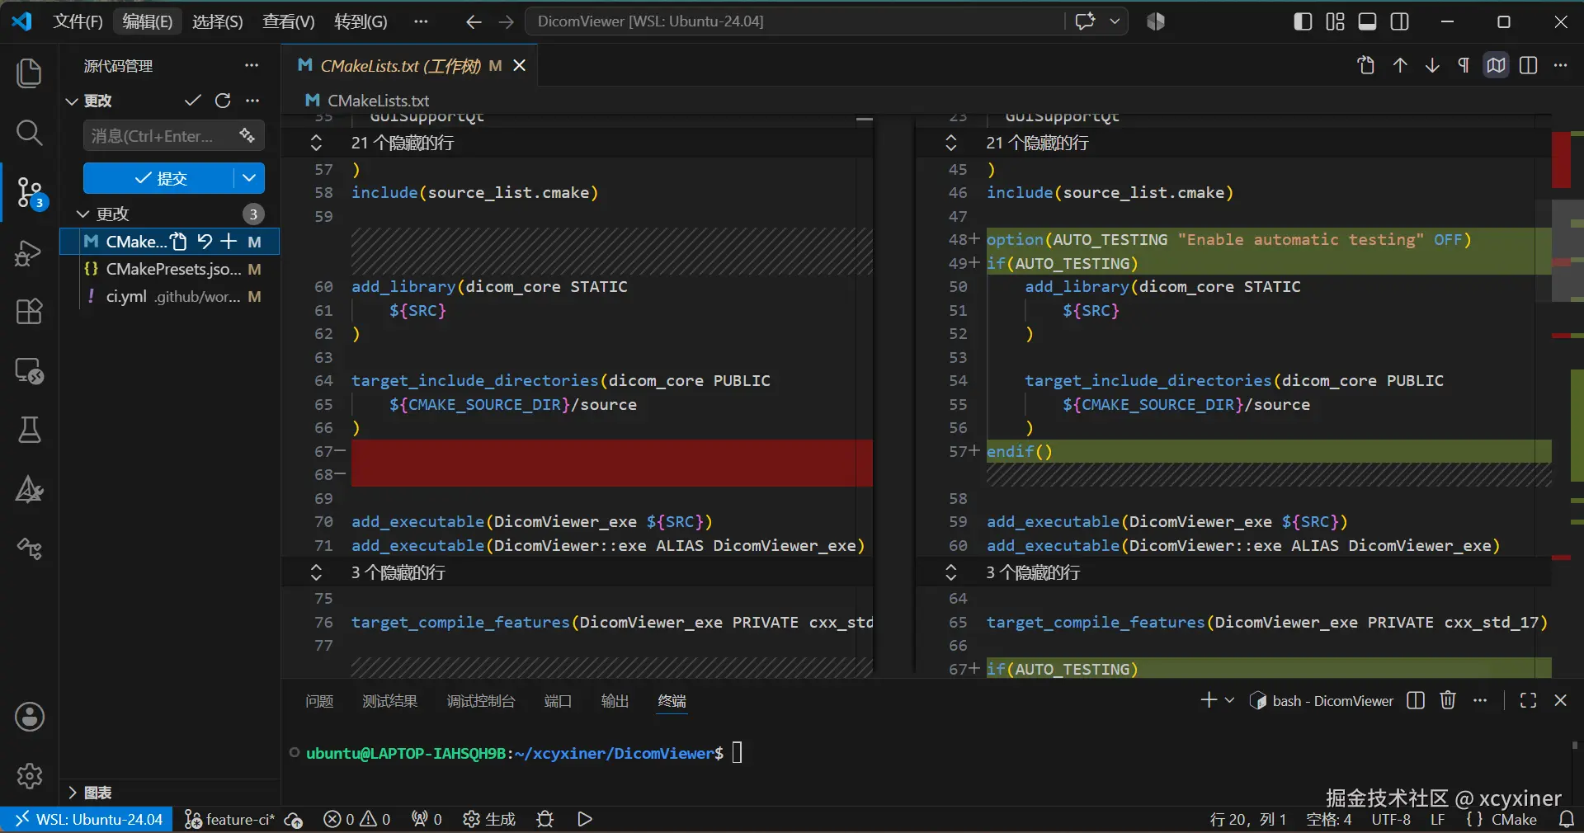Toggle whitespace display paragraph icon
Viewport: 1584px width, 833px height.
[1464, 65]
